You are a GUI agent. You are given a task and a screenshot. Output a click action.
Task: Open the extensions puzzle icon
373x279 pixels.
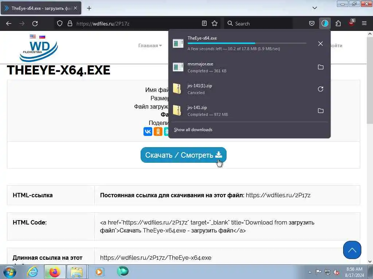(338, 23)
